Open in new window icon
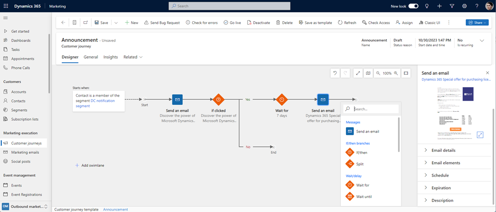496x212 pixels. click(x=85, y=23)
